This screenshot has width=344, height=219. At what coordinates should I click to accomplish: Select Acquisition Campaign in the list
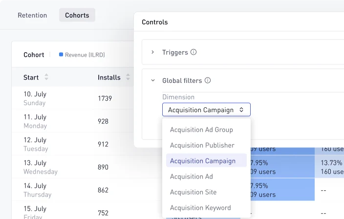202,161
